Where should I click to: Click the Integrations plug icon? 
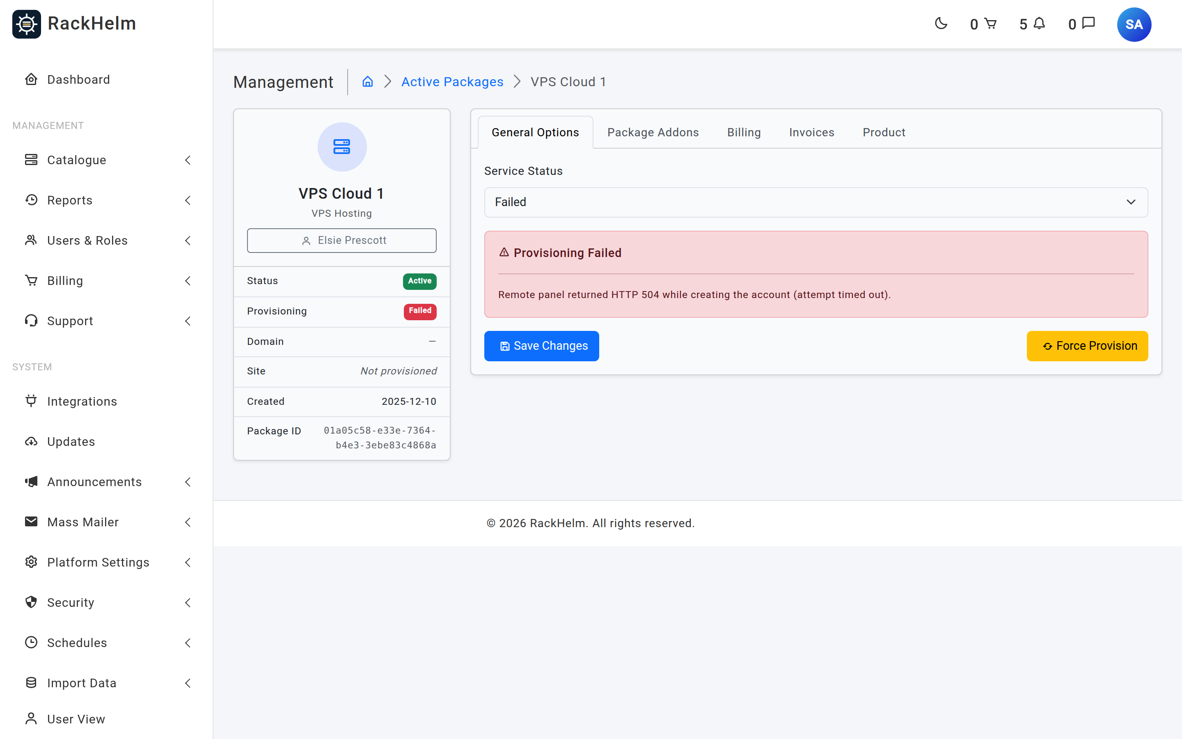(x=31, y=401)
